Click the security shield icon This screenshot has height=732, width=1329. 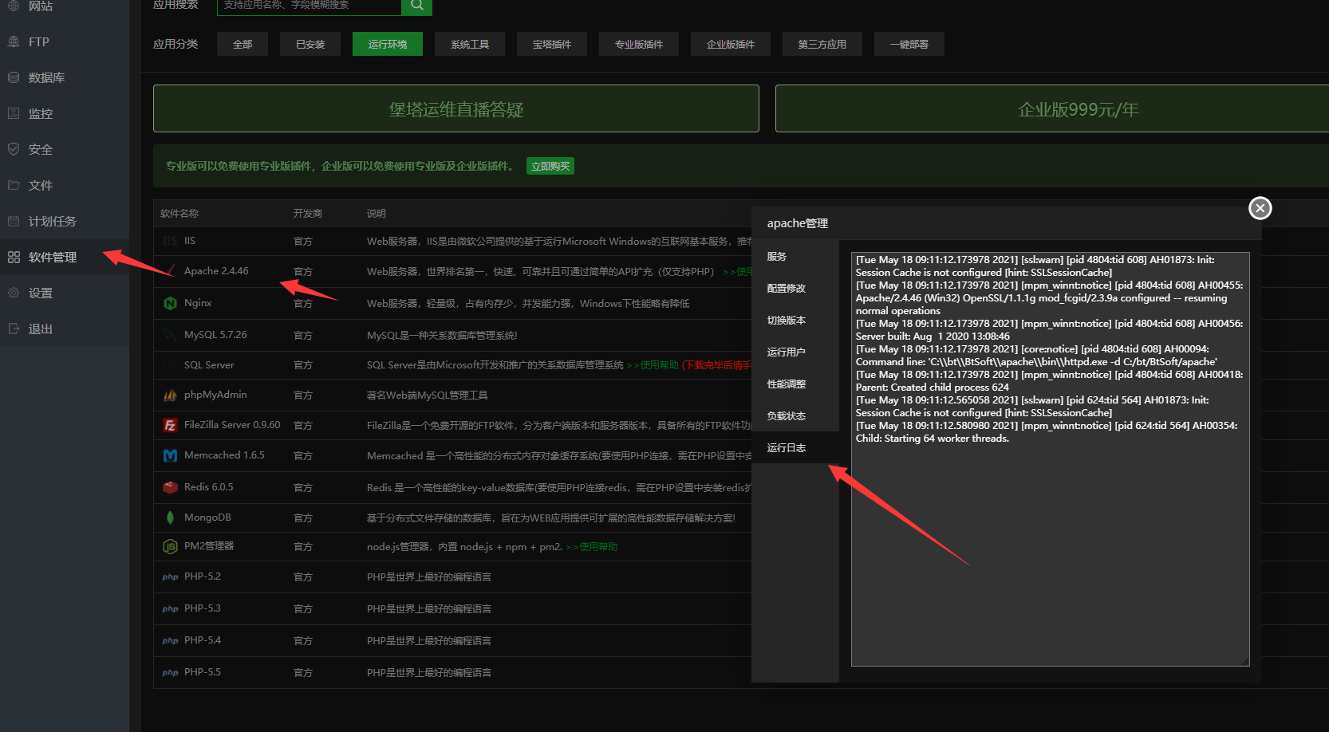14,149
